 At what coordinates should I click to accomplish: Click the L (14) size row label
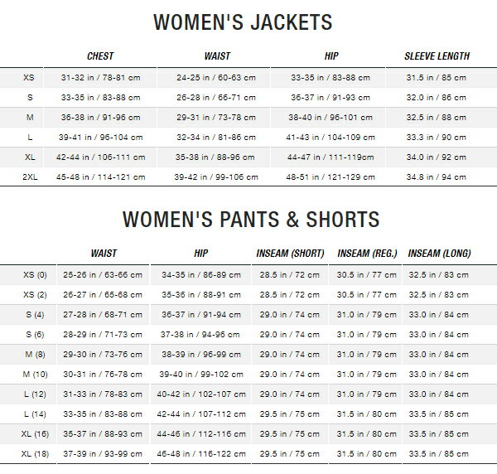tap(36, 414)
